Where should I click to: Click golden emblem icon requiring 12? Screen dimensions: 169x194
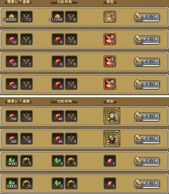tap(26, 17)
